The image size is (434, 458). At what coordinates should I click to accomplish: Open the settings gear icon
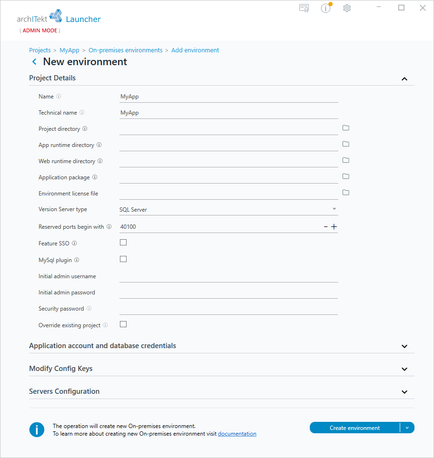click(347, 8)
